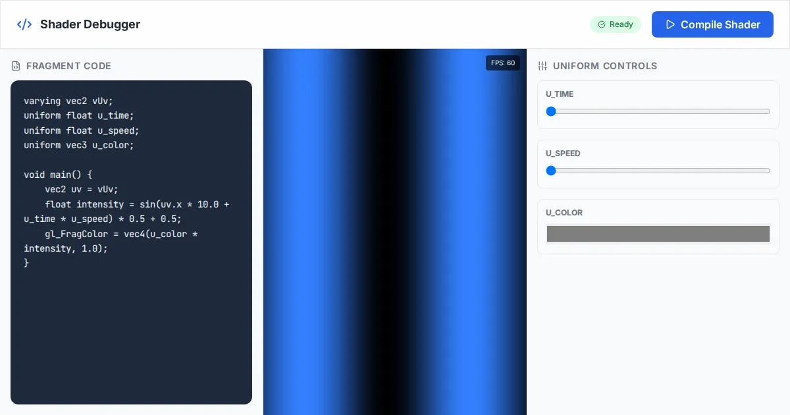This screenshot has height=415, width=790.
Task: Place cursor on 'uniform vec3 u_color;' line
Action: coord(79,145)
